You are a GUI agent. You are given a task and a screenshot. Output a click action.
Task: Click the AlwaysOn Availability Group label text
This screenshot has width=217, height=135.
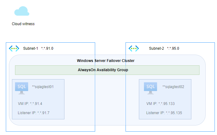pos(103,70)
